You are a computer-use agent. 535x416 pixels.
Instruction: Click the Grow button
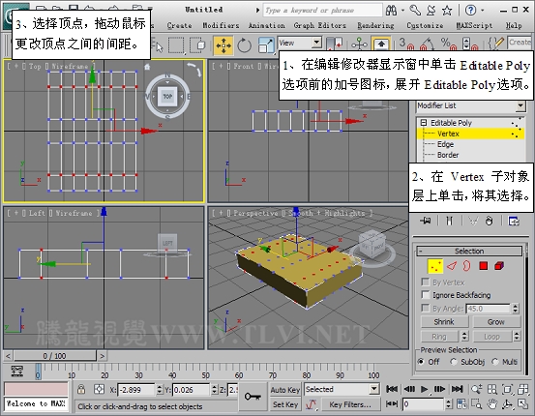tap(496, 322)
